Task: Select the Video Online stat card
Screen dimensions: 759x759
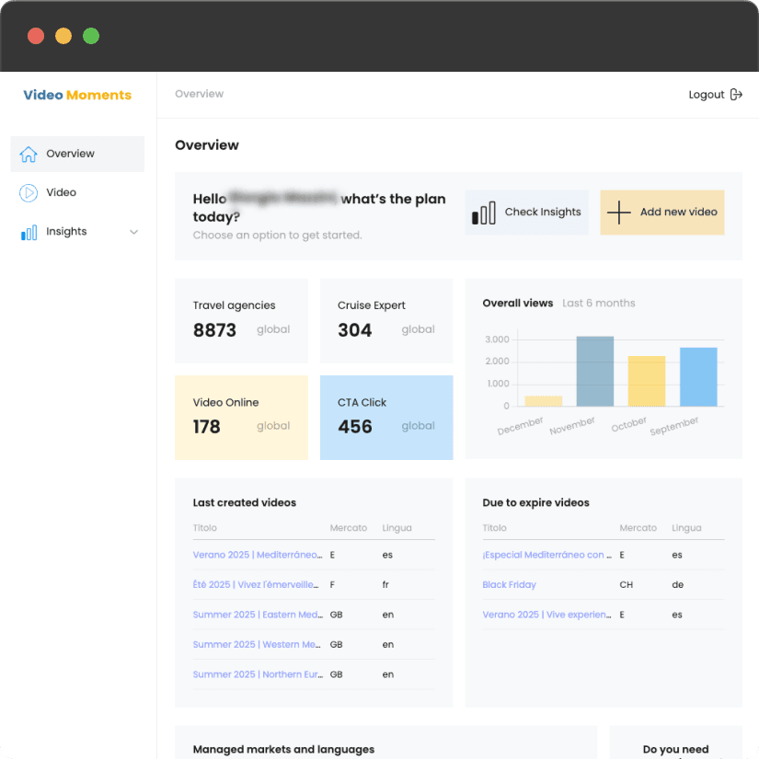Action: click(241, 417)
